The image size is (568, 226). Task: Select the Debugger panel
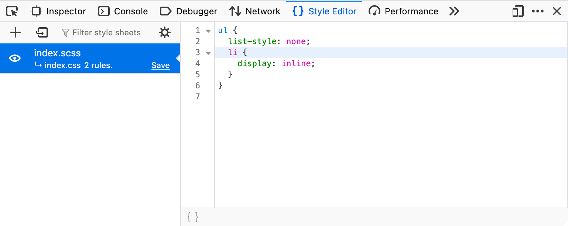coord(188,11)
